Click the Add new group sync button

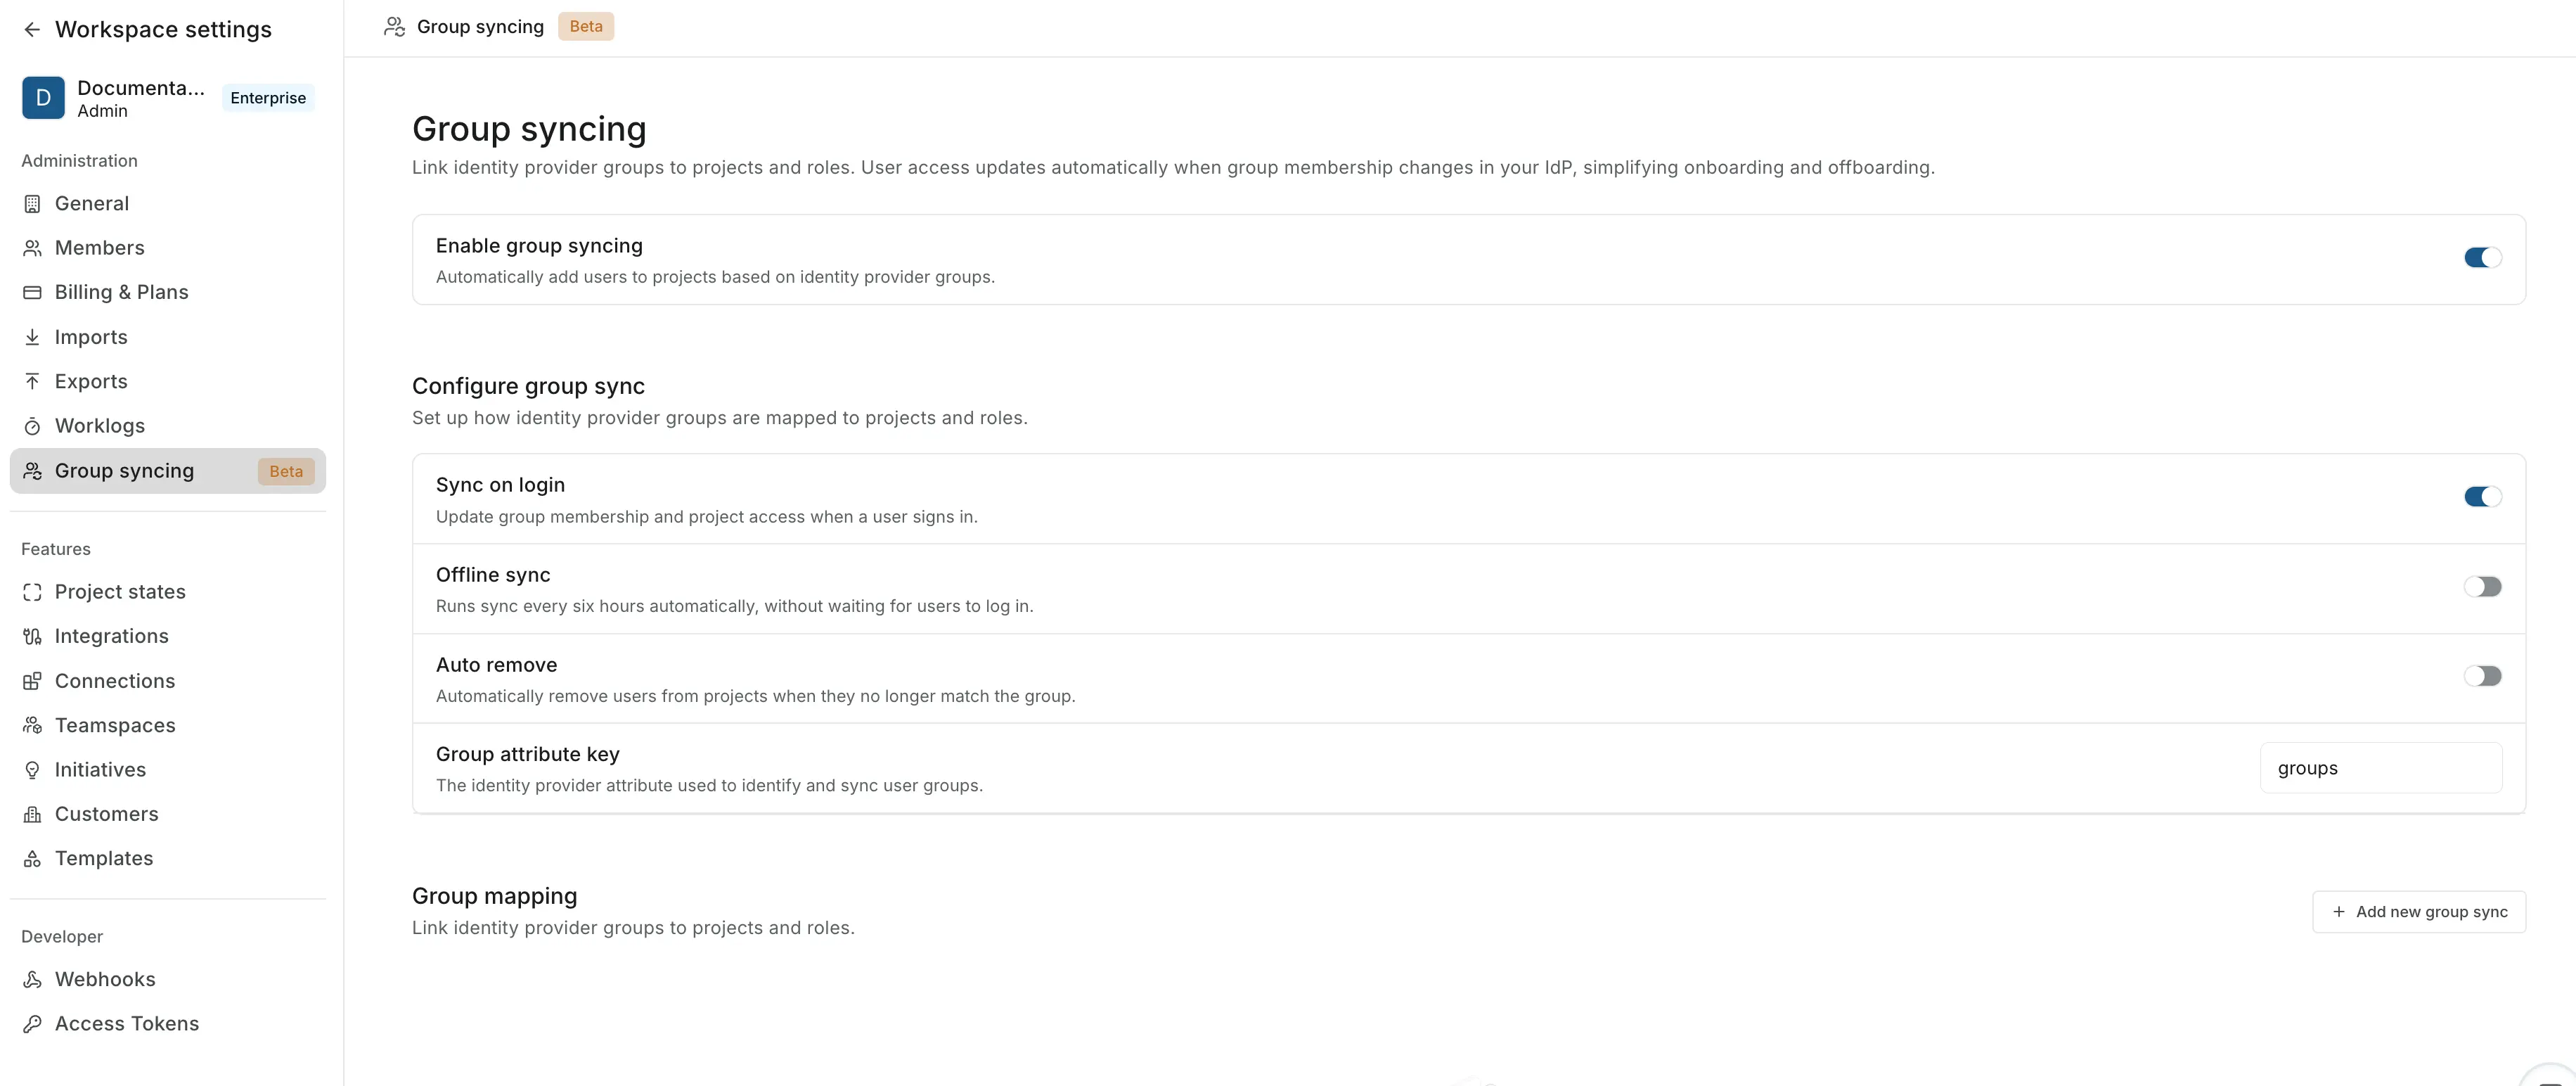pos(2419,911)
